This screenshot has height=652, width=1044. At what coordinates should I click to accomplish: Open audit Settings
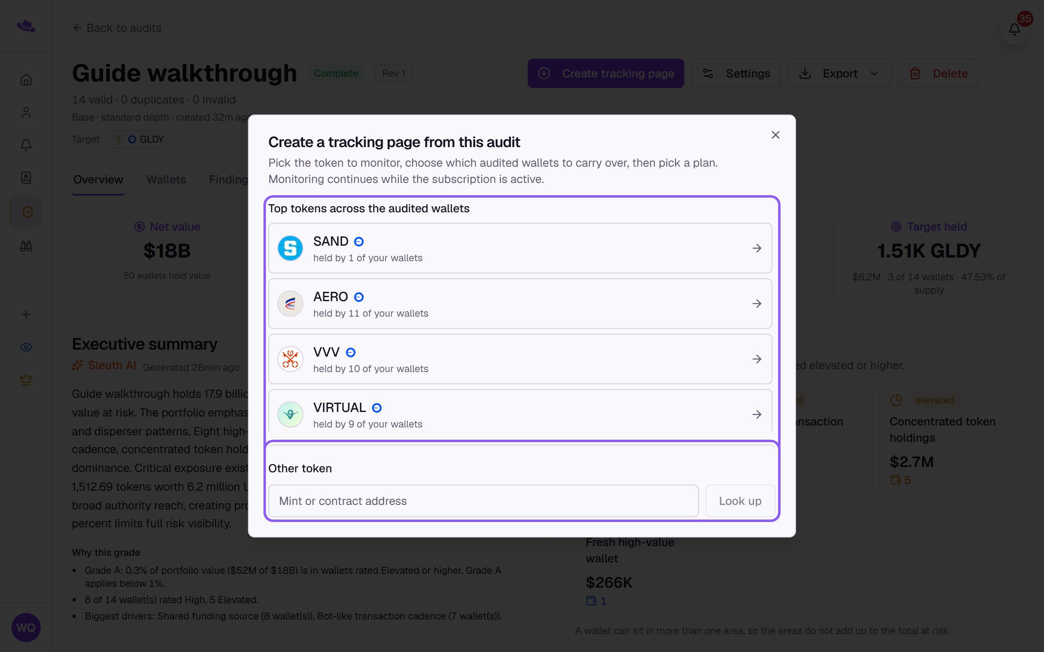[736, 73]
